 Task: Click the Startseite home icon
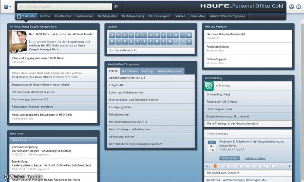[19, 16]
